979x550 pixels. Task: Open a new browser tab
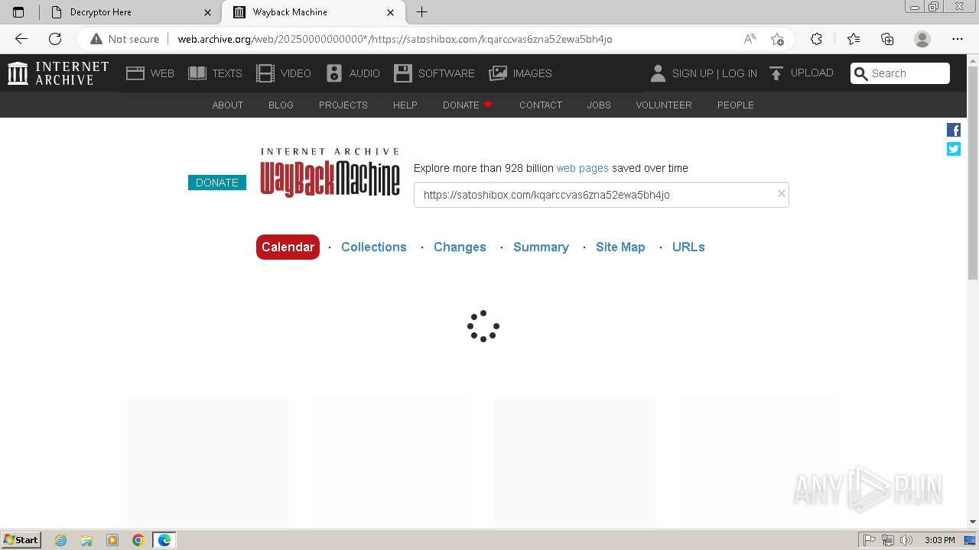421,12
